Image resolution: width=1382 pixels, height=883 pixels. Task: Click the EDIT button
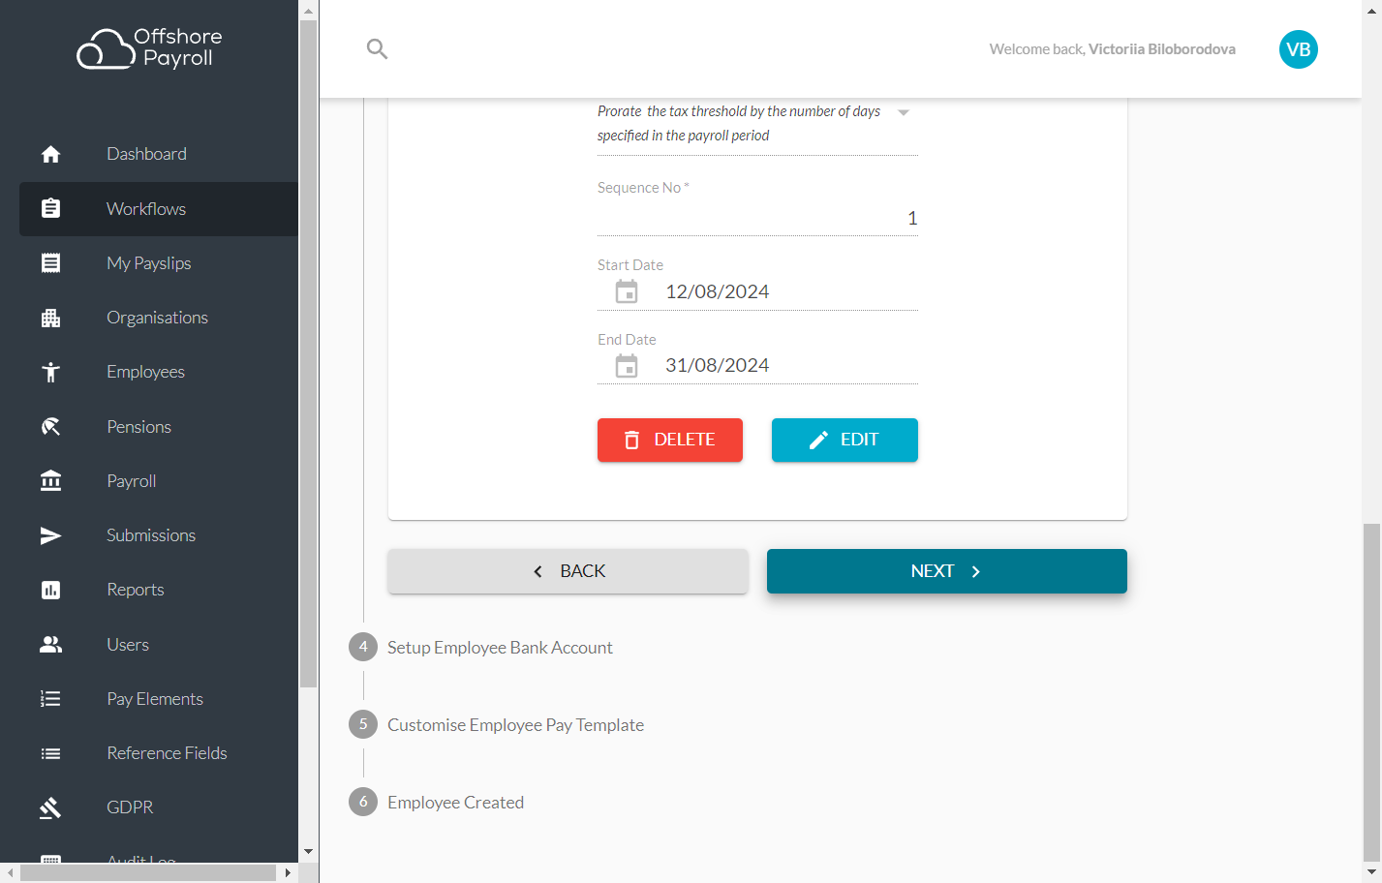(845, 440)
